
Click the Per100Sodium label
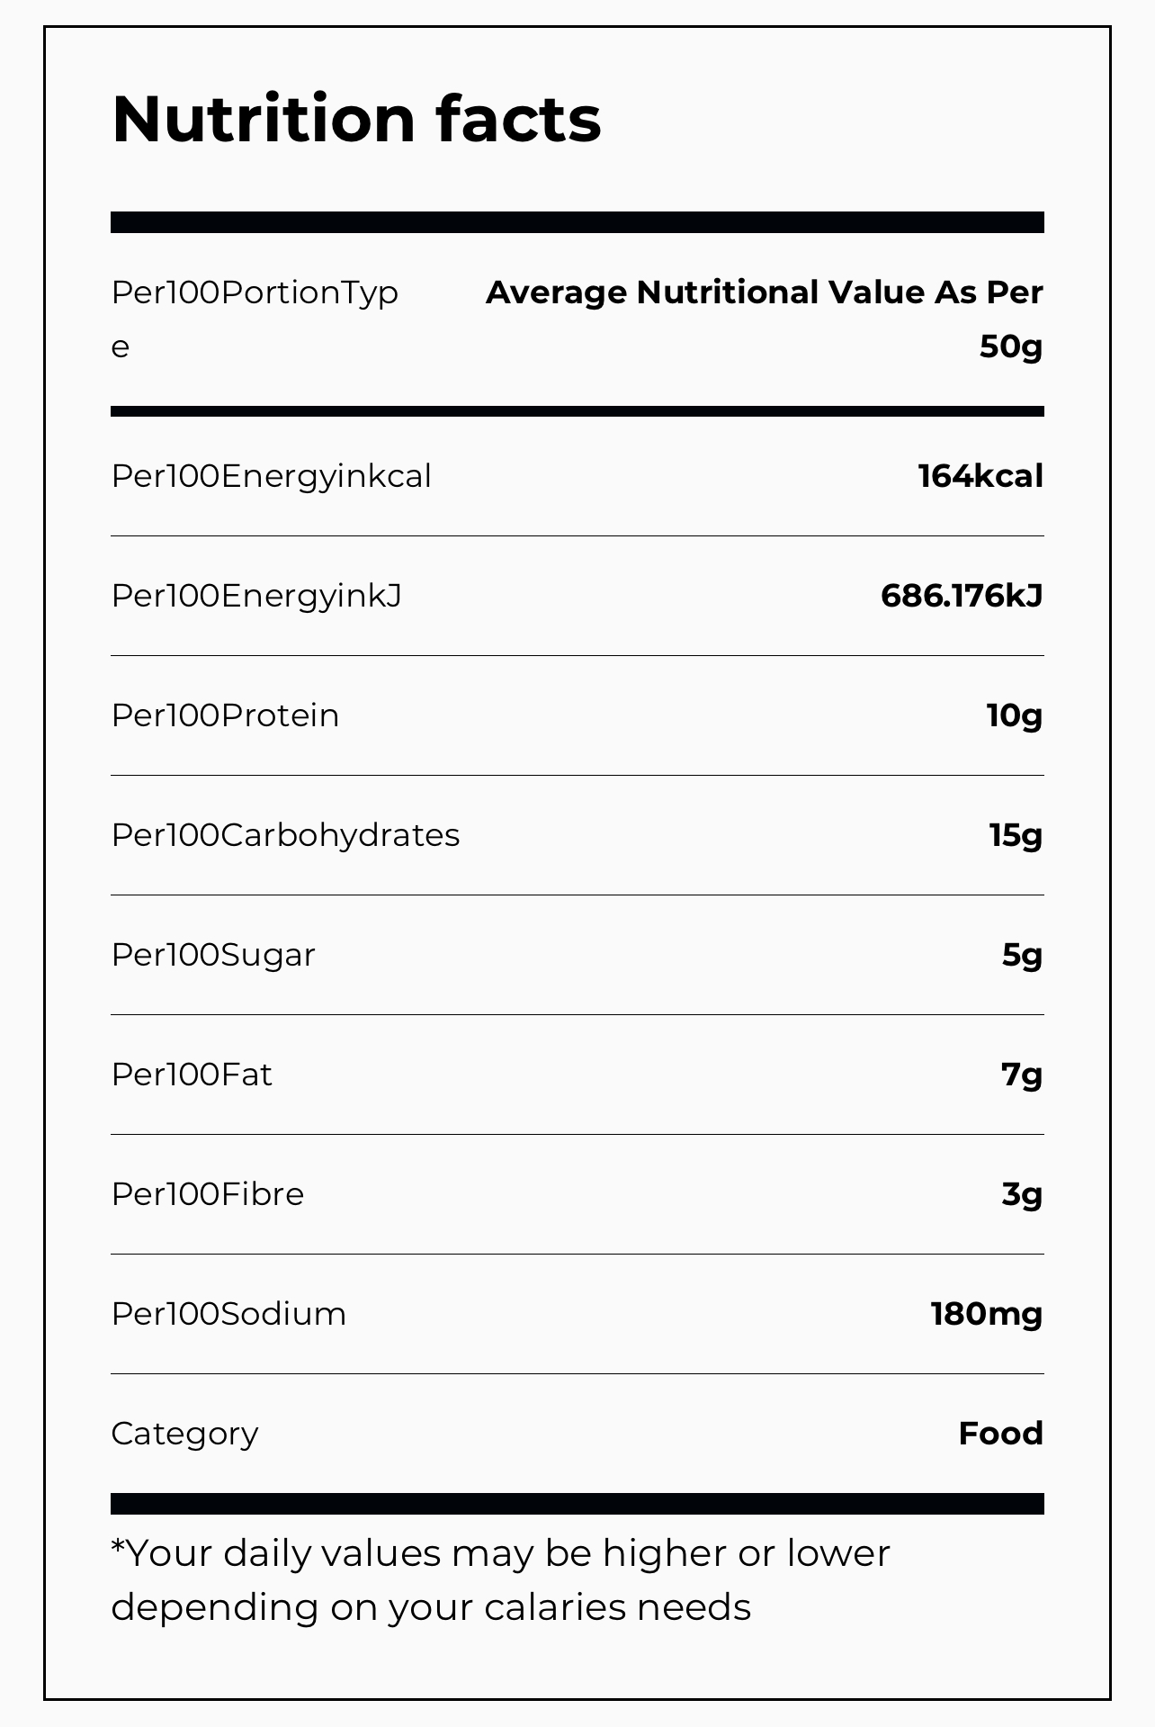[228, 1314]
